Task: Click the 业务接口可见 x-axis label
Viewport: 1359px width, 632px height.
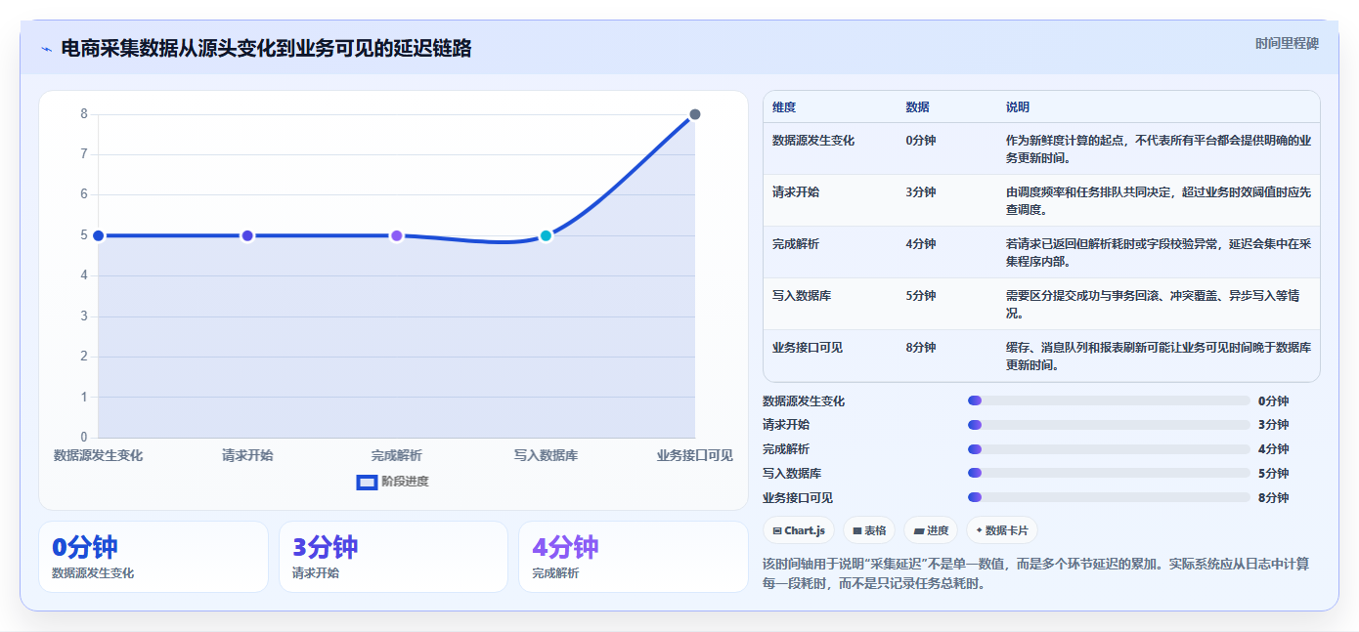Action: tap(695, 455)
